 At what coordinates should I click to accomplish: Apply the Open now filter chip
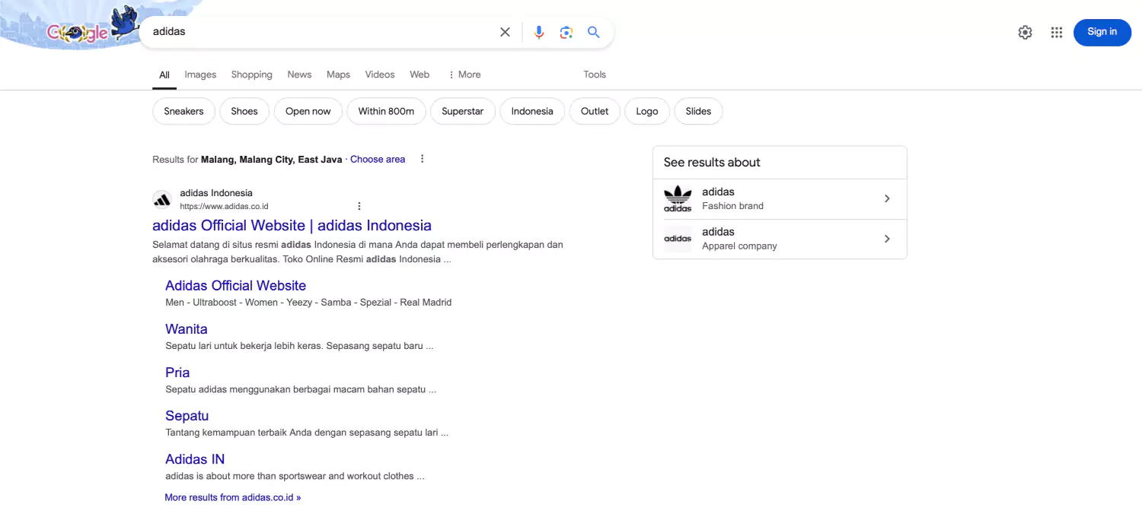[308, 111]
